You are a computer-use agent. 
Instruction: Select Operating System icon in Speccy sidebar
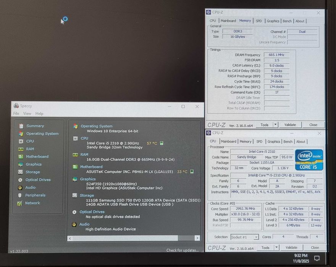coord(21,134)
